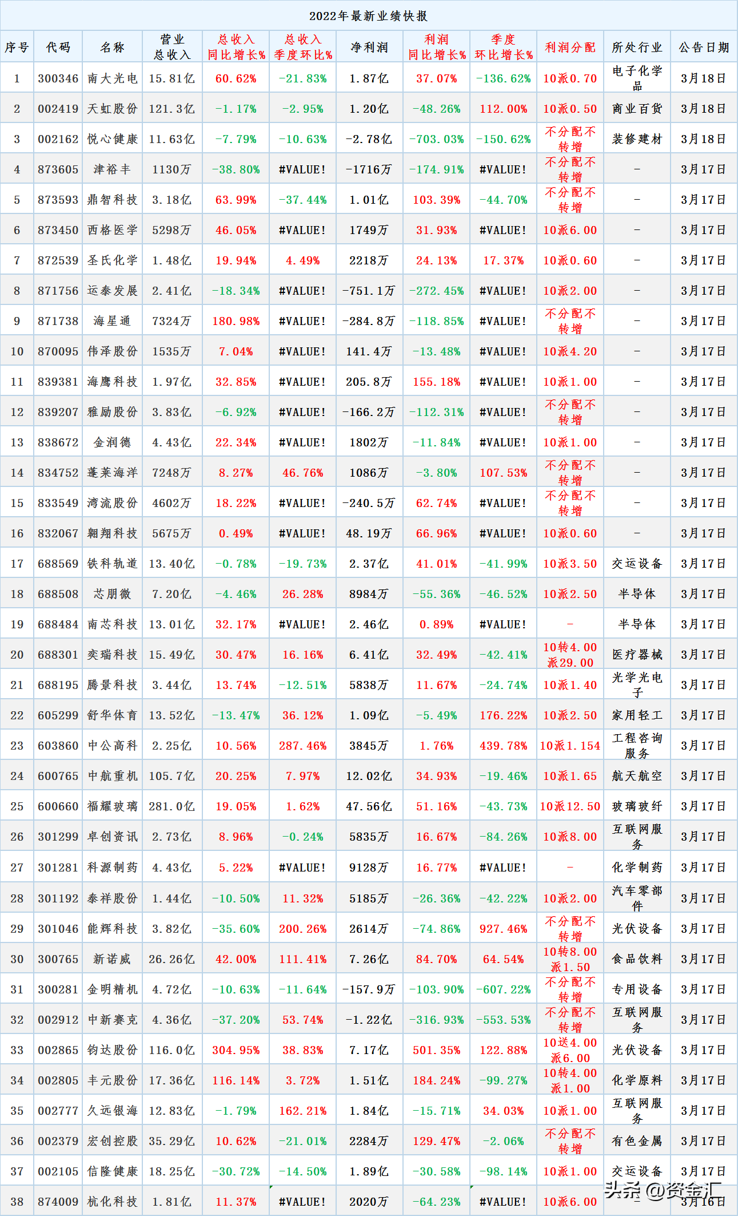Click stock code 871756
This screenshot has height=1216, width=738.
pyautogui.click(x=58, y=291)
